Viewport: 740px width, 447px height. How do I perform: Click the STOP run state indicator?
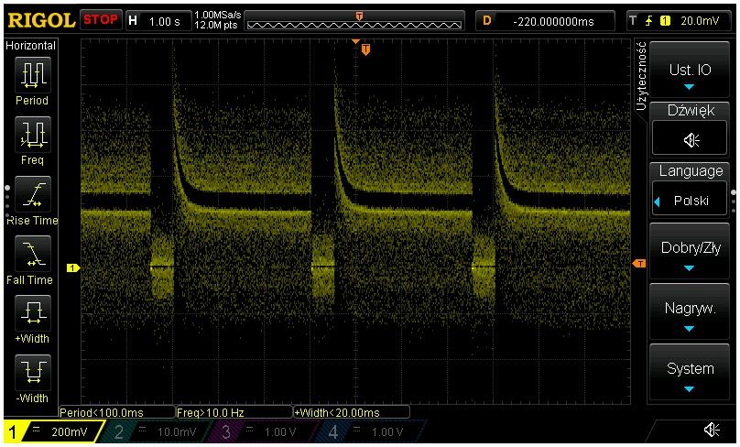(101, 20)
